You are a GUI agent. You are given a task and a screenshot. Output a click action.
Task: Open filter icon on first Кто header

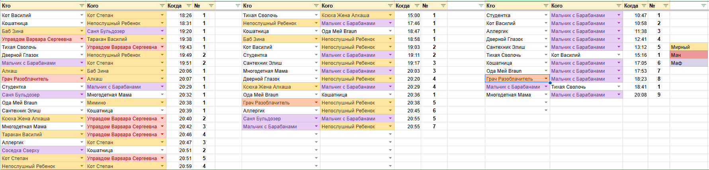pyautogui.click(x=82, y=6)
